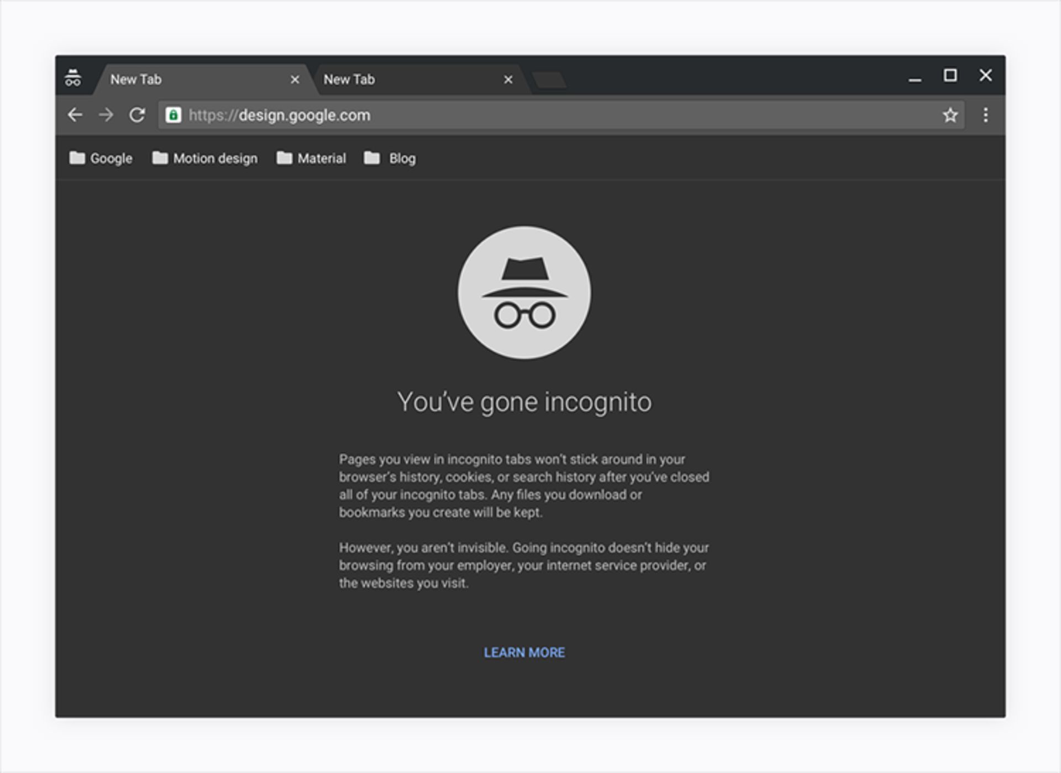Click the back navigation arrow

point(76,115)
